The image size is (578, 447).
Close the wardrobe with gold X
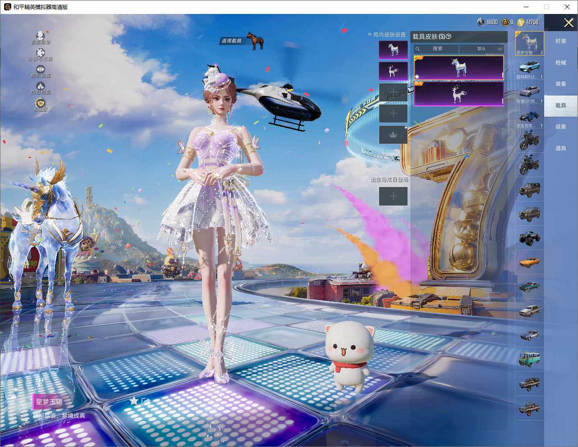click(x=569, y=23)
